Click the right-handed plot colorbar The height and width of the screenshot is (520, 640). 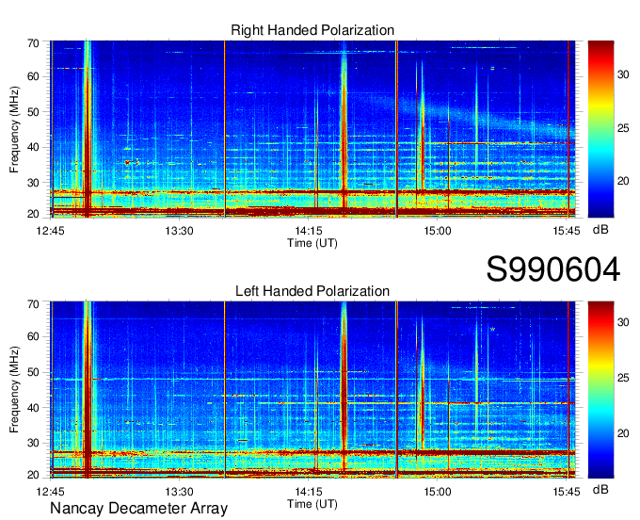click(600, 129)
